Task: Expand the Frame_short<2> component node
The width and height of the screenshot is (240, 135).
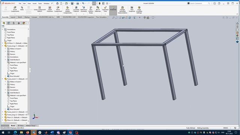Action: [x=3, y=112]
